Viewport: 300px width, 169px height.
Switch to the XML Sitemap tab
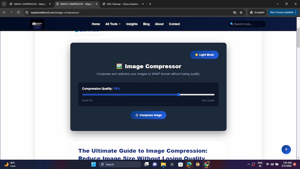[123, 4]
